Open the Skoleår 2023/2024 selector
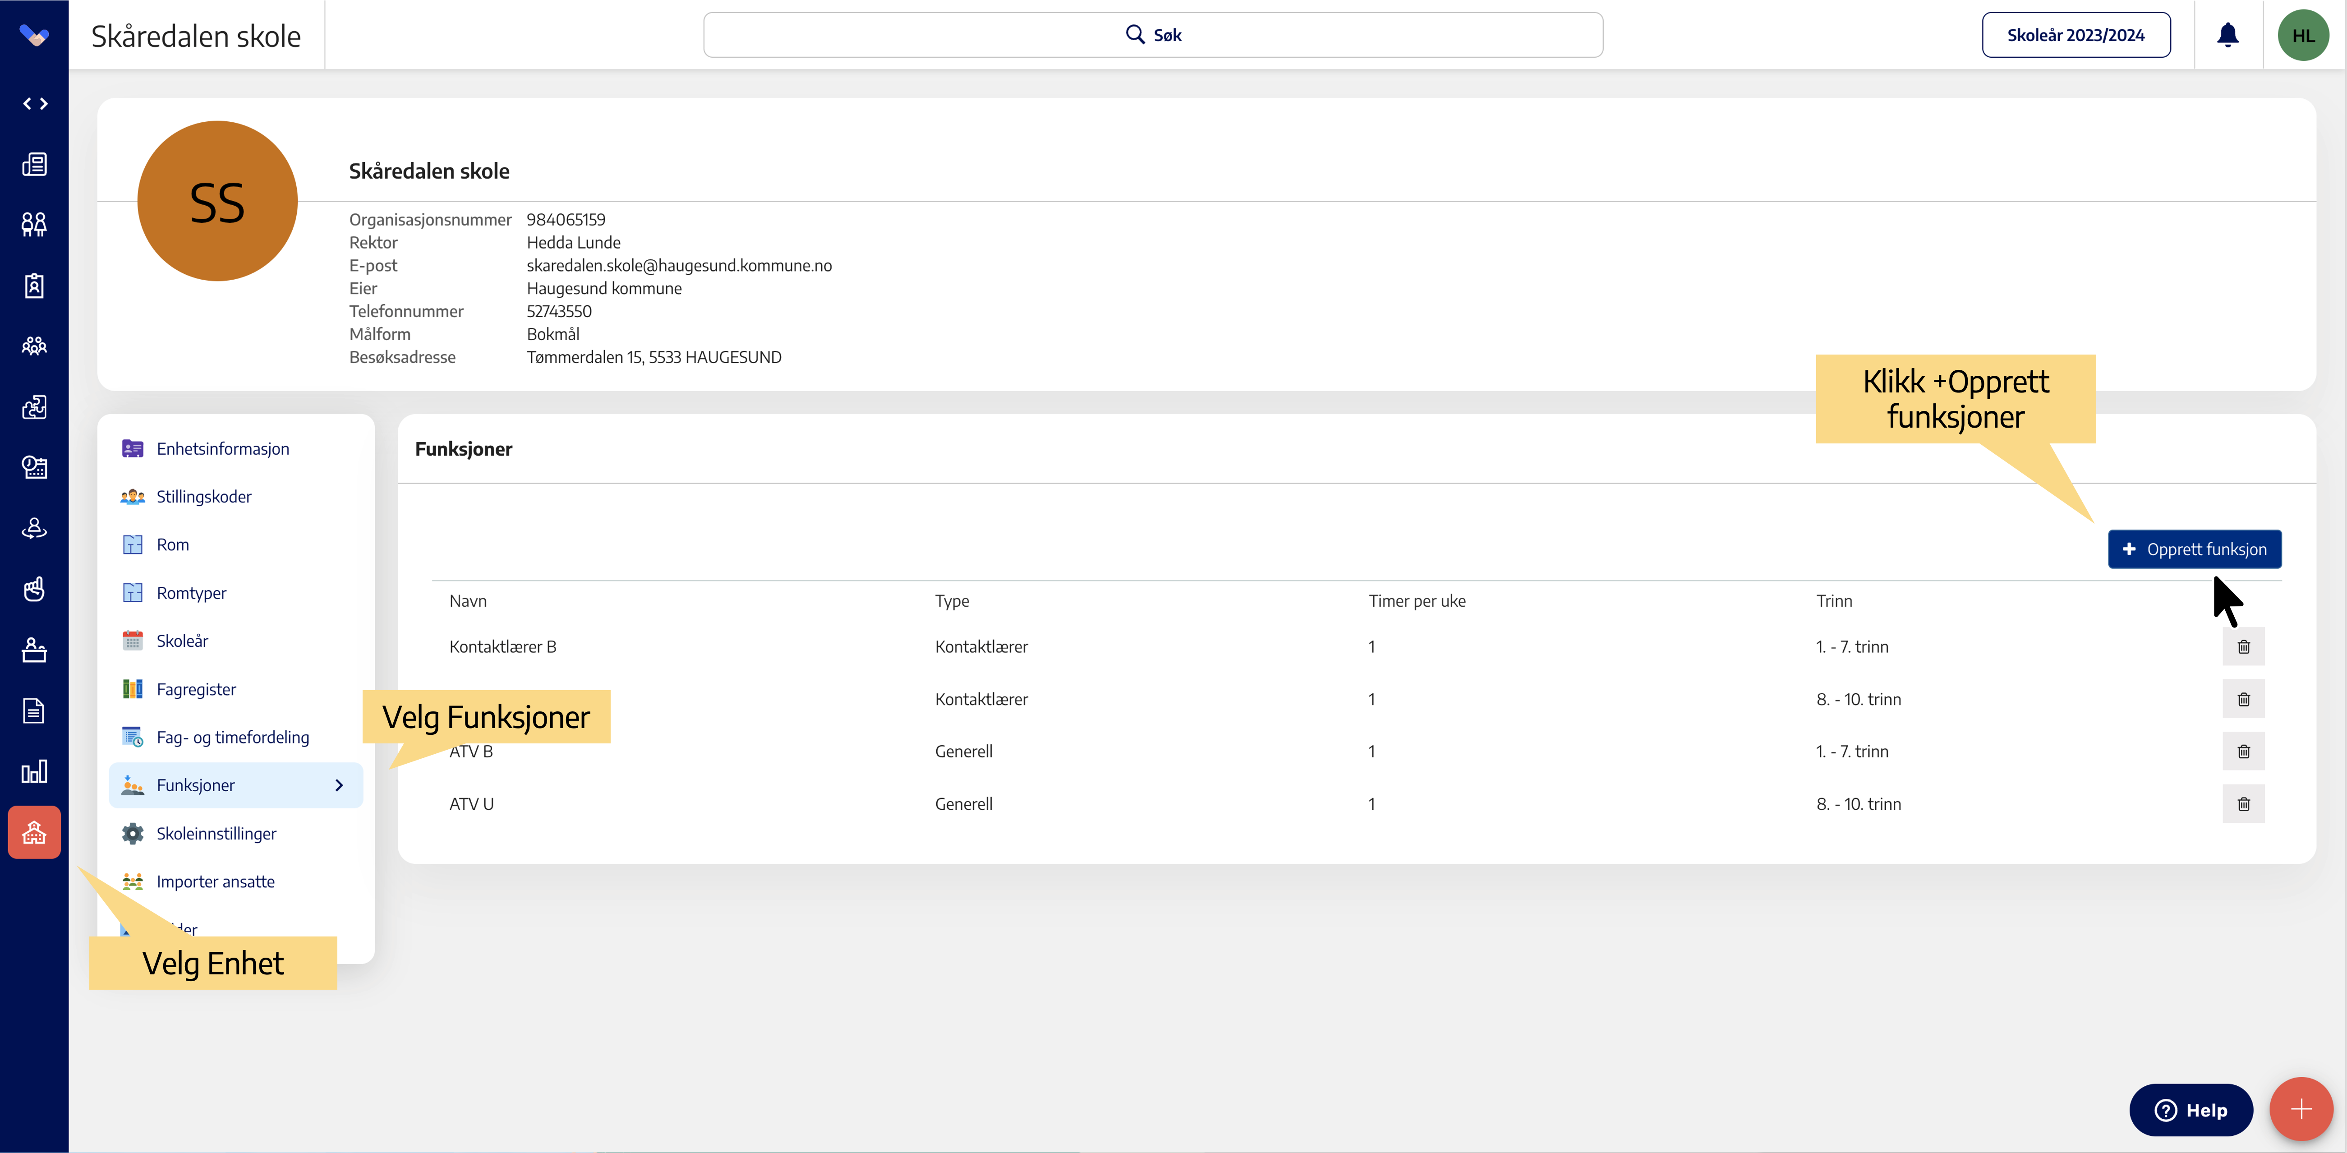 pyautogui.click(x=2075, y=35)
